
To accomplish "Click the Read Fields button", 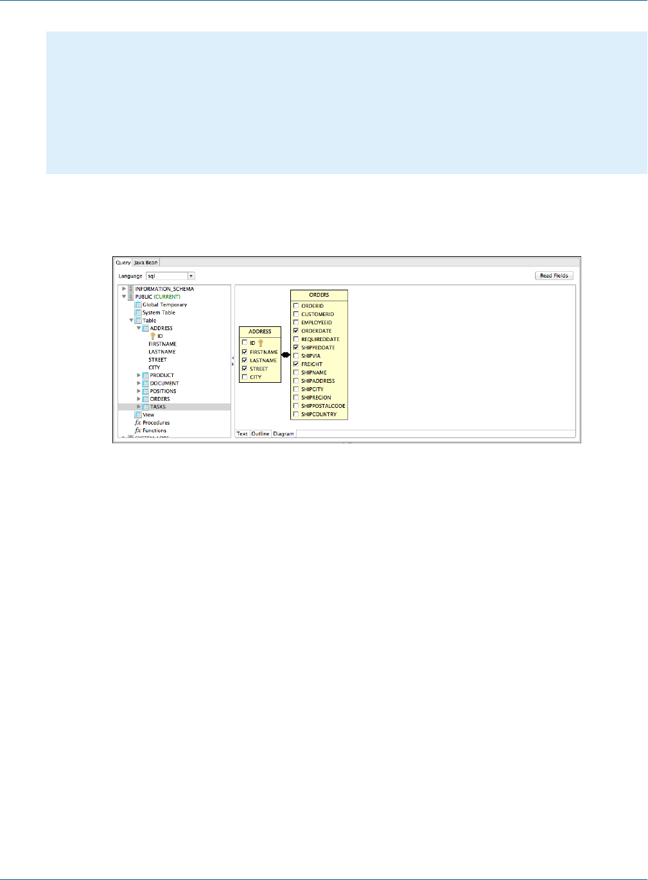I will pos(554,276).
